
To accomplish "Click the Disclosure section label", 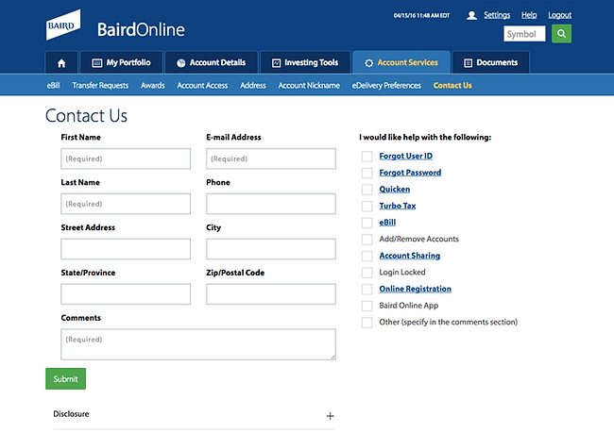I will 71,414.
